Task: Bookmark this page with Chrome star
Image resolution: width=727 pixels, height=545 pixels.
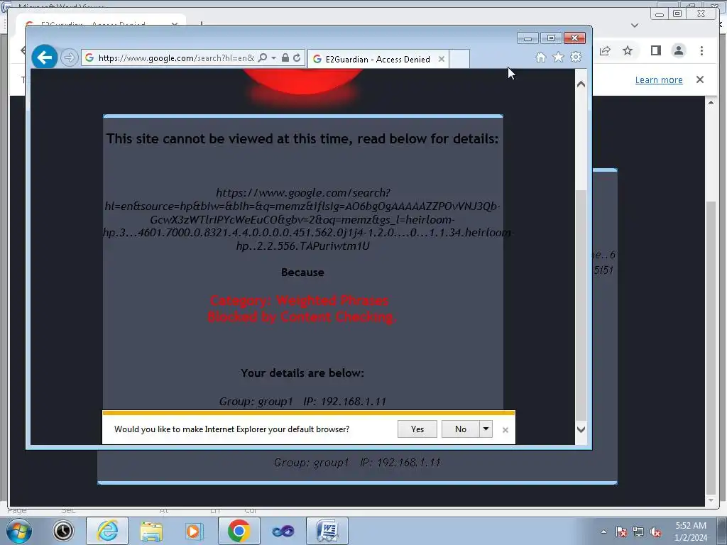Action: (x=628, y=50)
